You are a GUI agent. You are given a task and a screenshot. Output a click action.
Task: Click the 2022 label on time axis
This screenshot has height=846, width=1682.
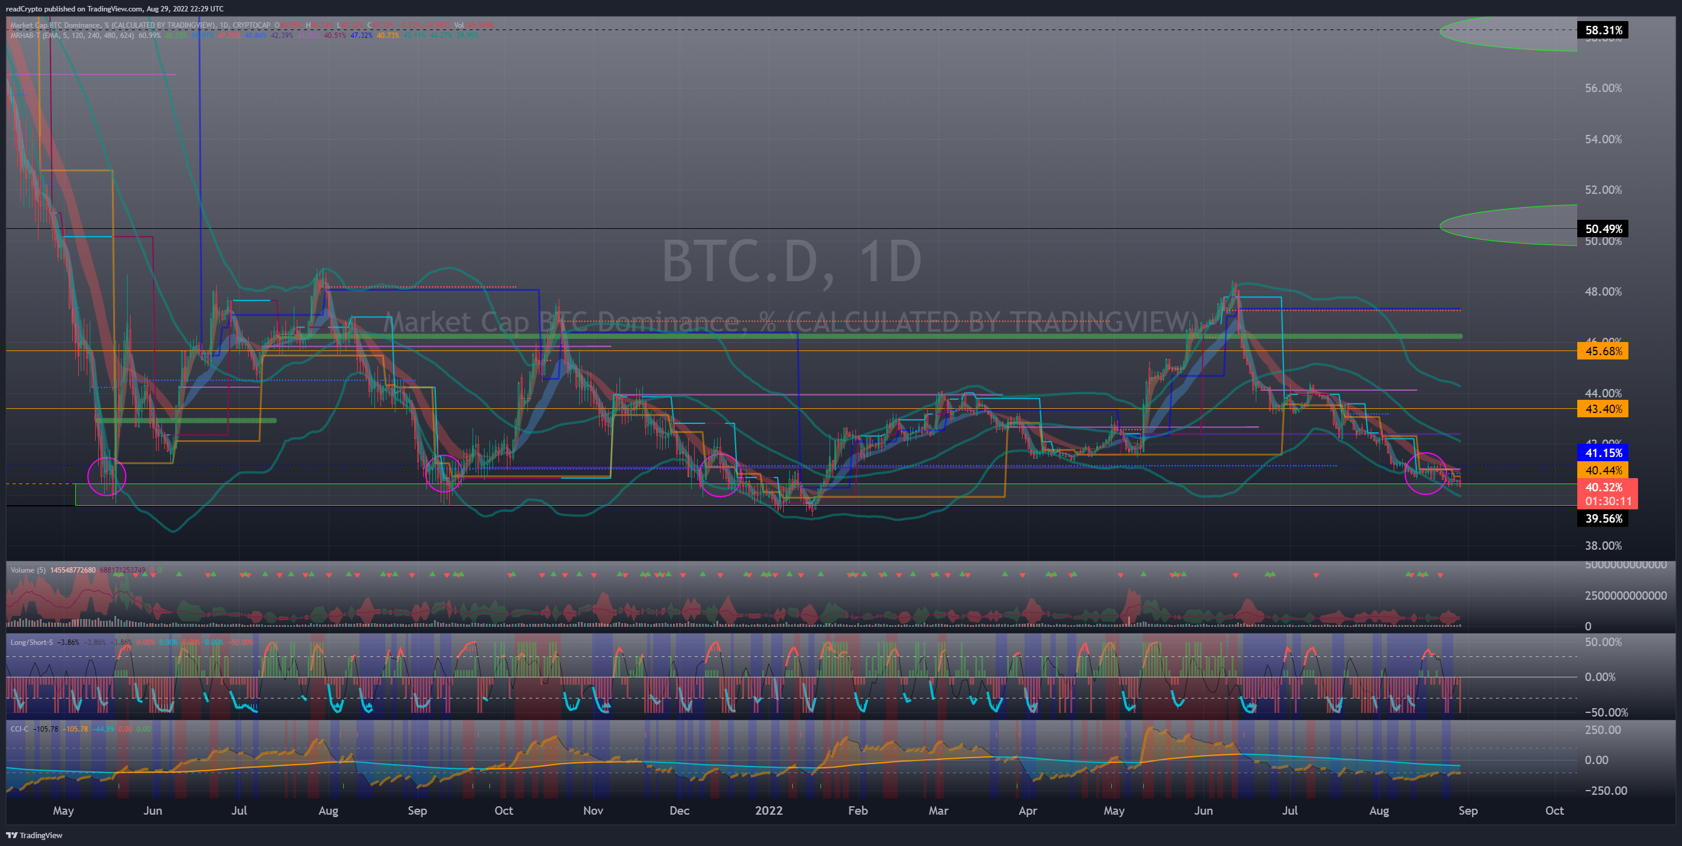click(769, 810)
